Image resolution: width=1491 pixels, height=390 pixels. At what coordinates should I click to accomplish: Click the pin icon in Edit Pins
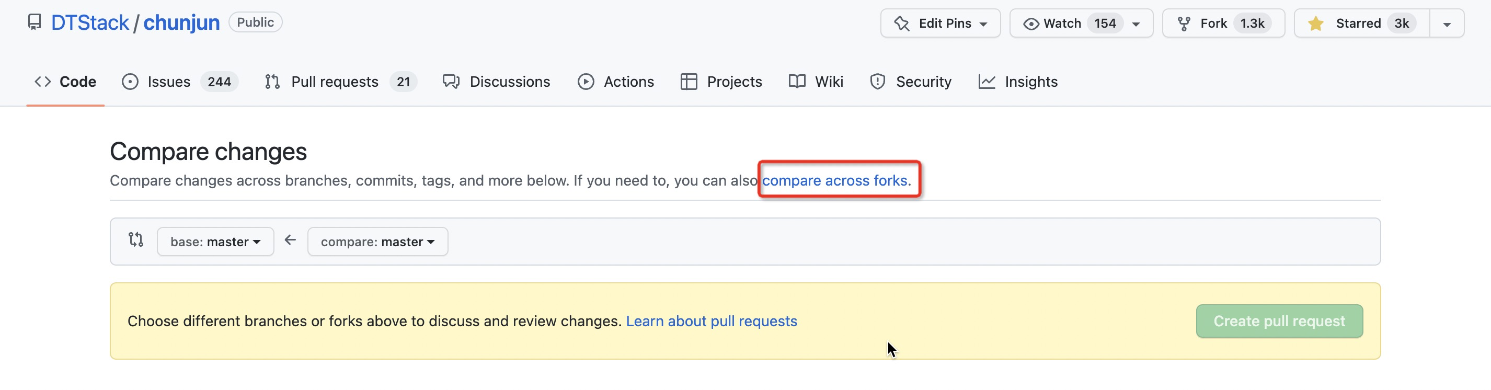pos(901,24)
